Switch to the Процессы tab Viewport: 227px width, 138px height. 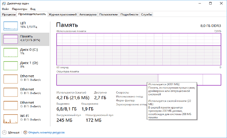click(x=9, y=14)
